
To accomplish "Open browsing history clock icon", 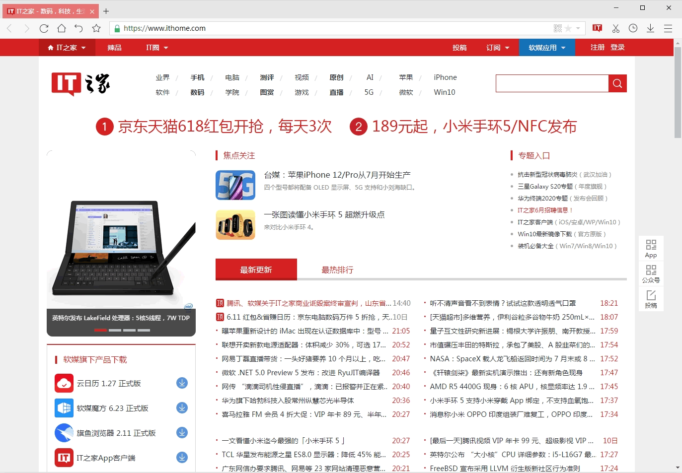I will (x=633, y=28).
